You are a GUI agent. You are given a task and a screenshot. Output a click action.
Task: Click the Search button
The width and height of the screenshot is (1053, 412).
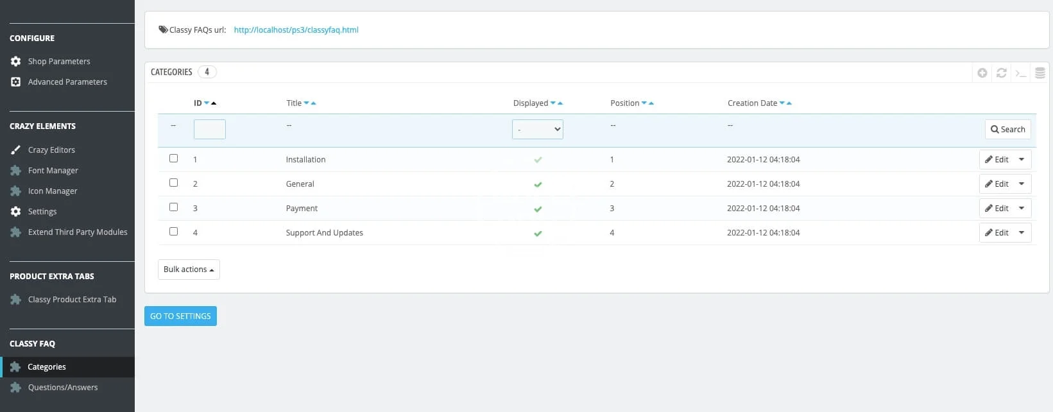[x=1007, y=129]
